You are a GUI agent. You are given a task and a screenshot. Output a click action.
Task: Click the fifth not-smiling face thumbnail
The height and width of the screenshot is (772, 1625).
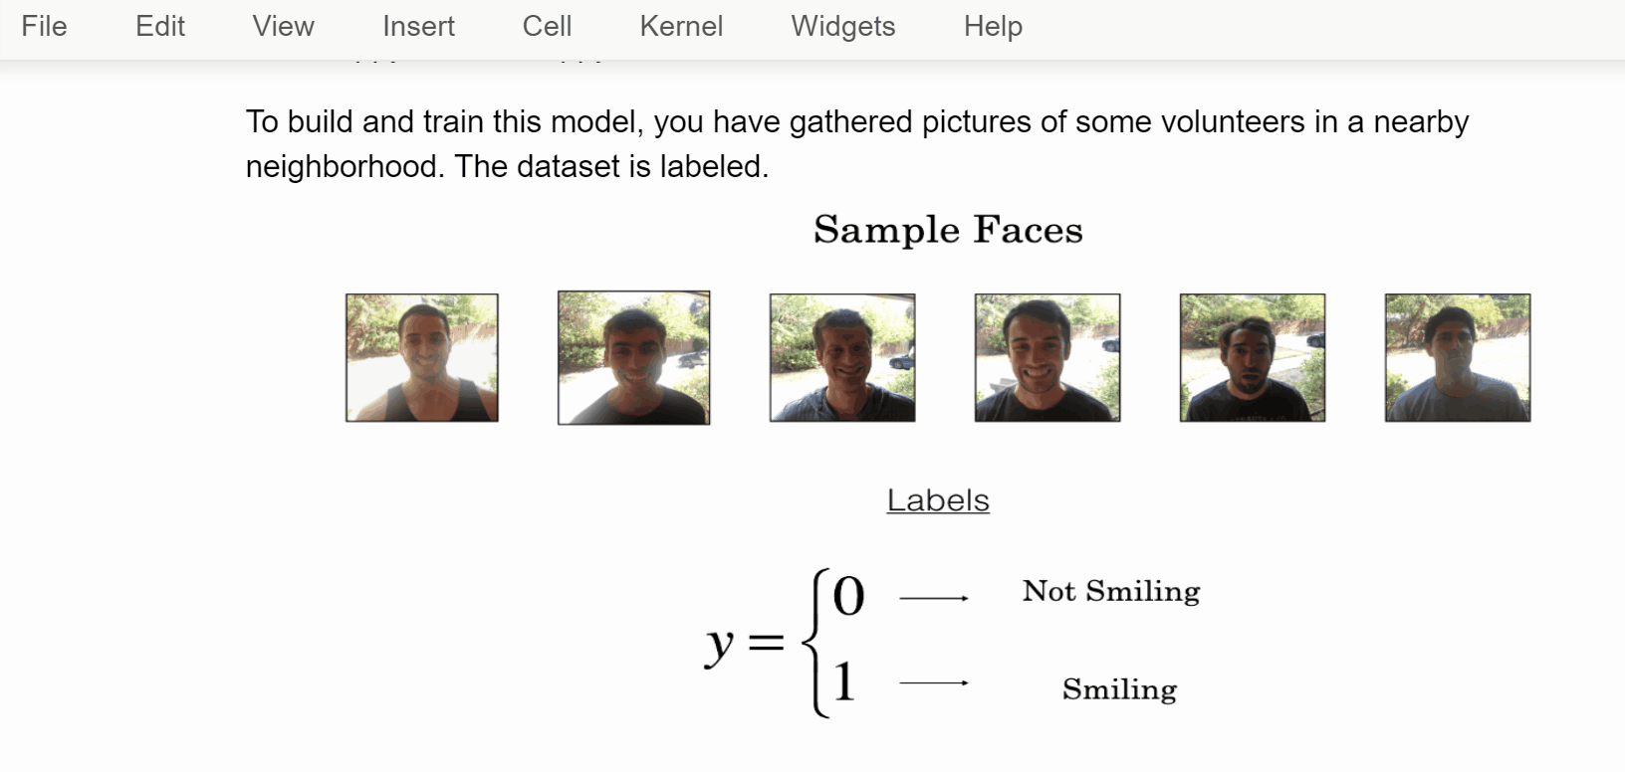pos(1253,357)
